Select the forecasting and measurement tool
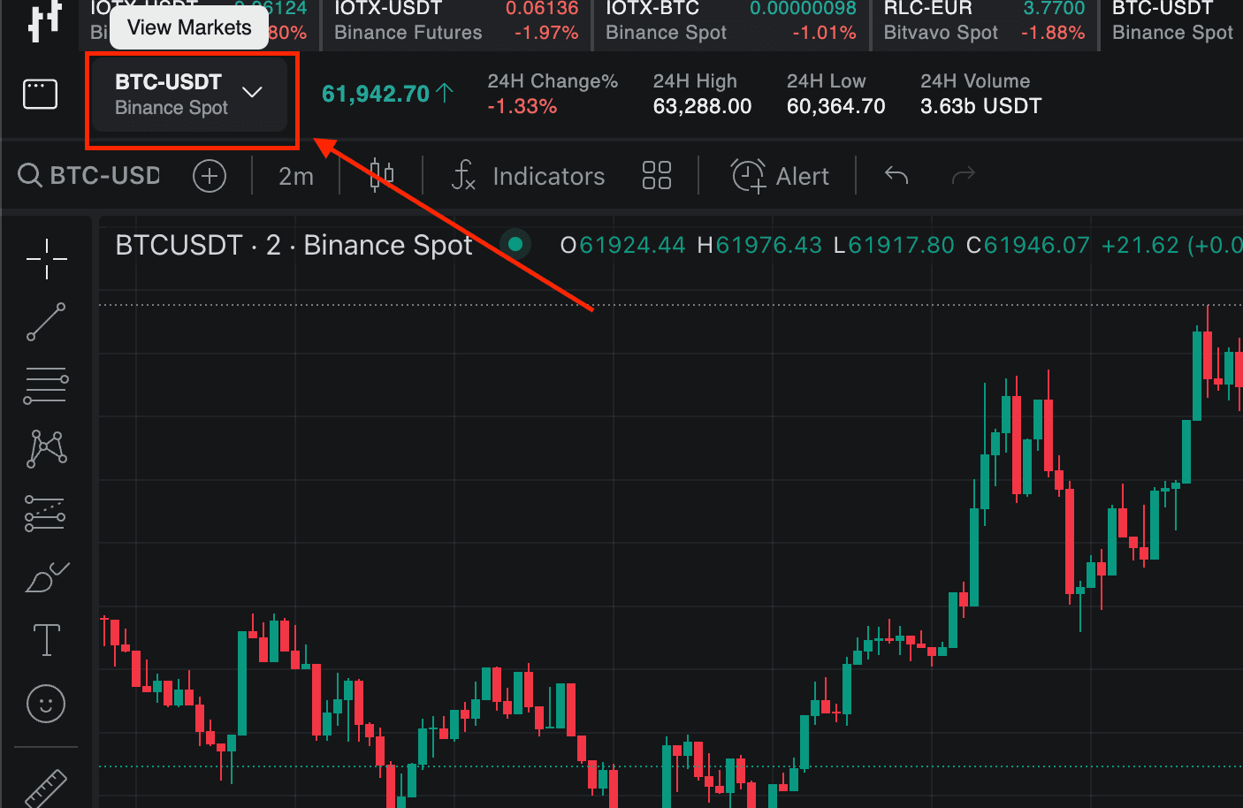This screenshot has height=808, width=1243. 46,513
